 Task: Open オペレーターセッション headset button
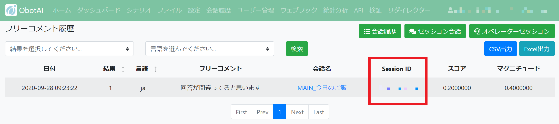coord(512,31)
